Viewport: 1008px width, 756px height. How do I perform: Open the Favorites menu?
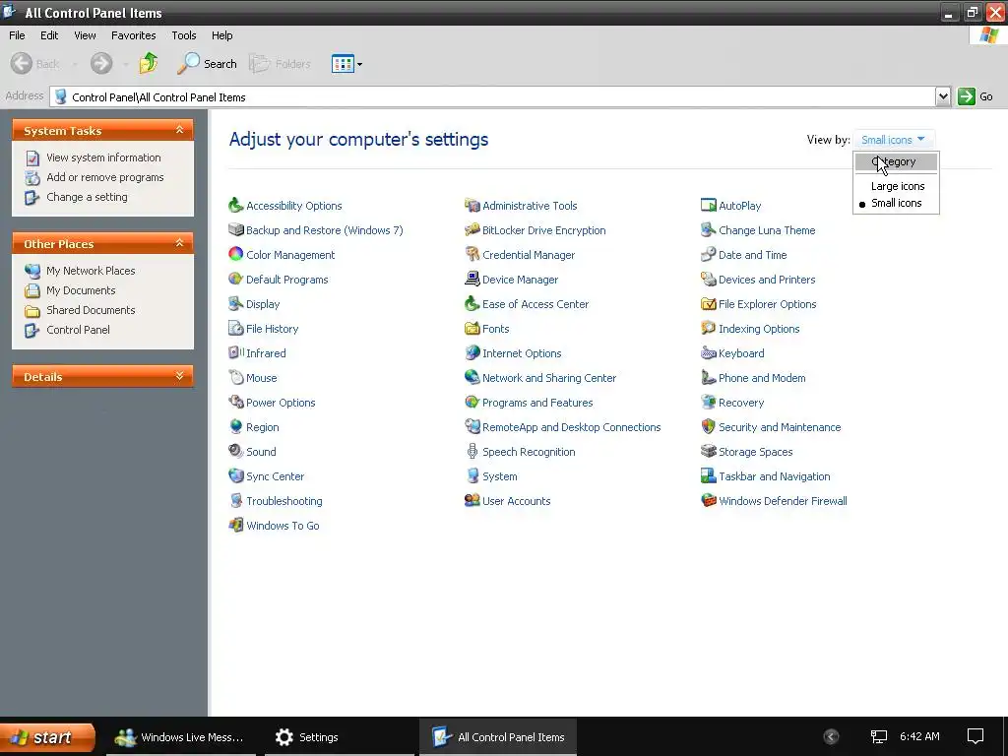tap(133, 35)
